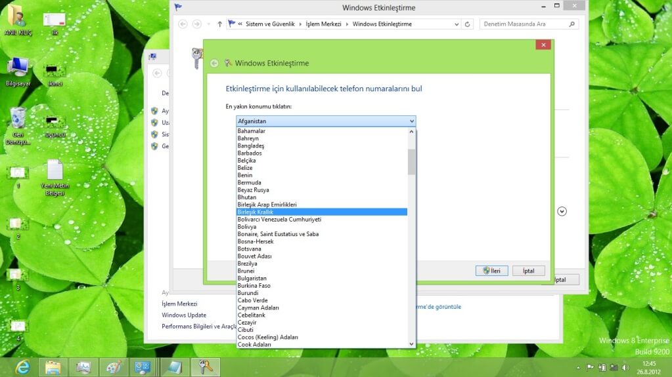Click the up arrow in the navigation bar
The image size is (672, 377).
[x=219, y=24]
